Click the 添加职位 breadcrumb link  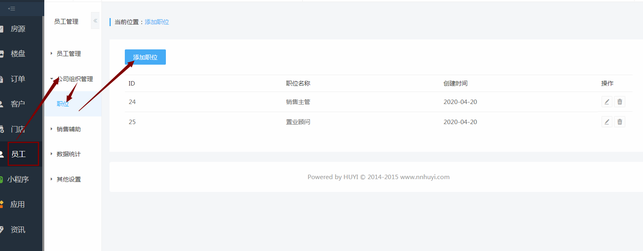point(157,22)
